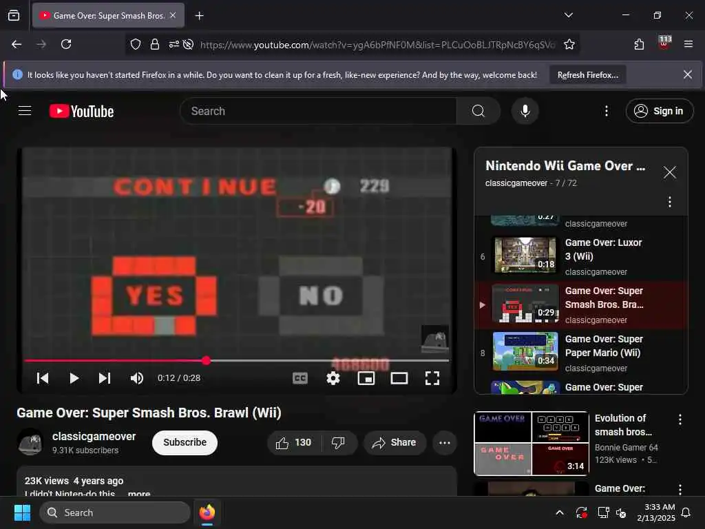Viewport: 705px width, 529px height.
Task: Open Windows notifications bell
Action: click(x=686, y=512)
